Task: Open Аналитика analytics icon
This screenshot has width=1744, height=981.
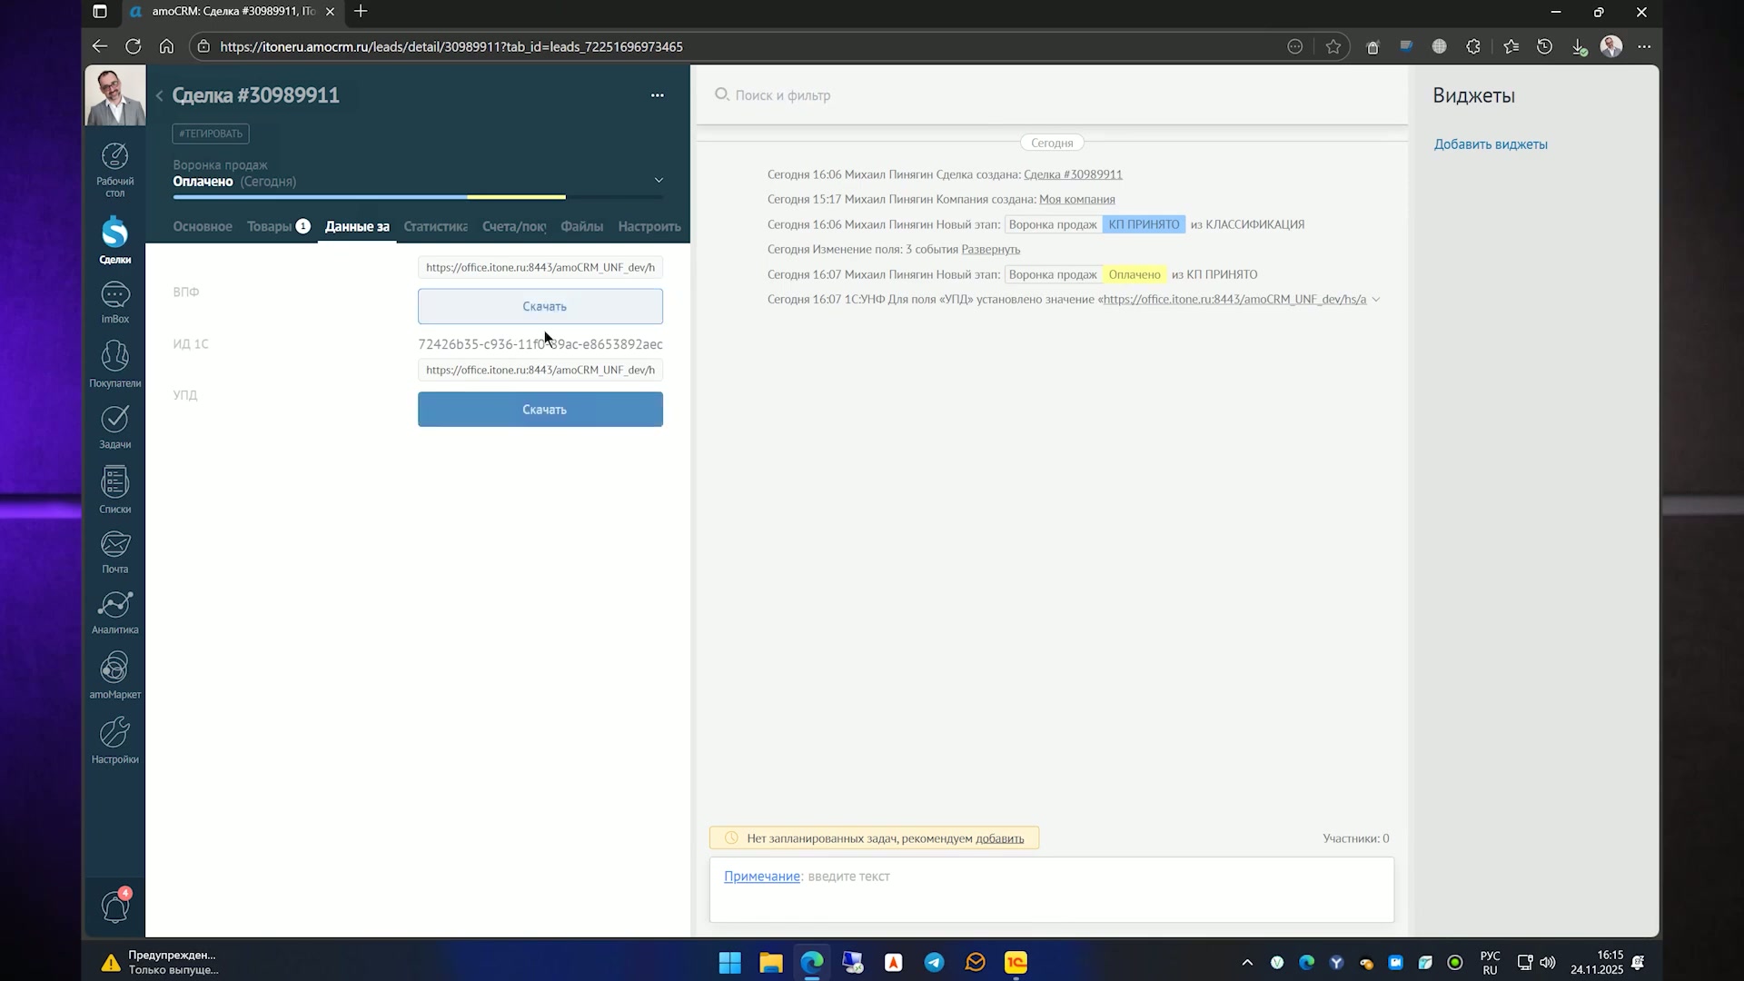Action: (x=114, y=613)
